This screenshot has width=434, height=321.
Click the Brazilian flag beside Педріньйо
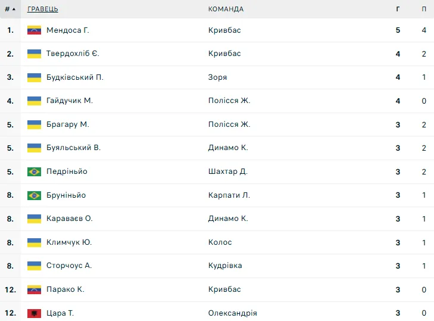pyautogui.click(x=34, y=172)
